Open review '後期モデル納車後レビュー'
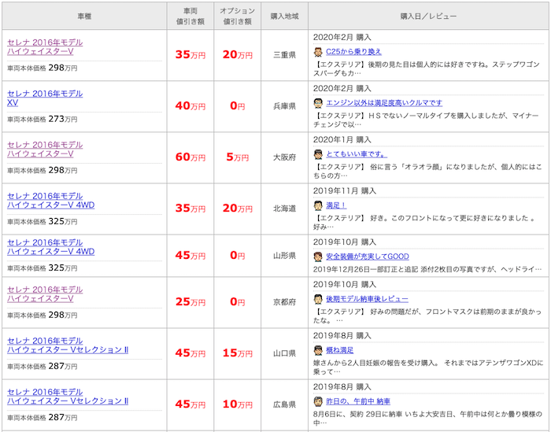 point(368,299)
